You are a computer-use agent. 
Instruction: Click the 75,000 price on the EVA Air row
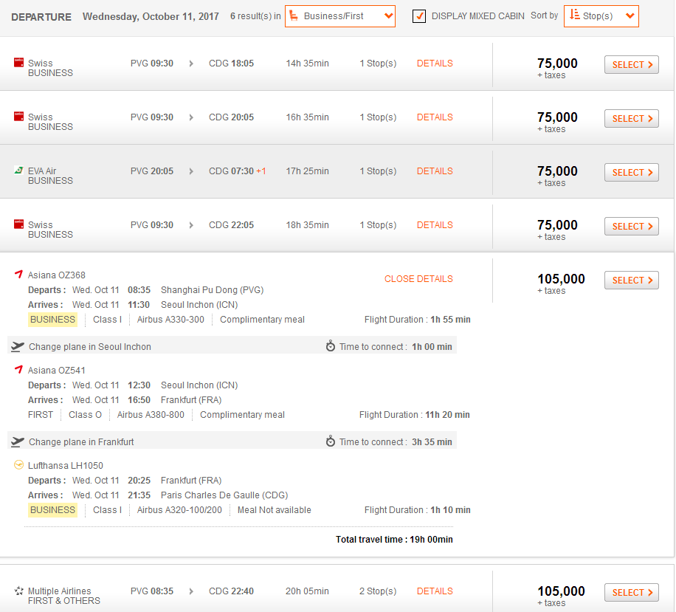click(557, 171)
